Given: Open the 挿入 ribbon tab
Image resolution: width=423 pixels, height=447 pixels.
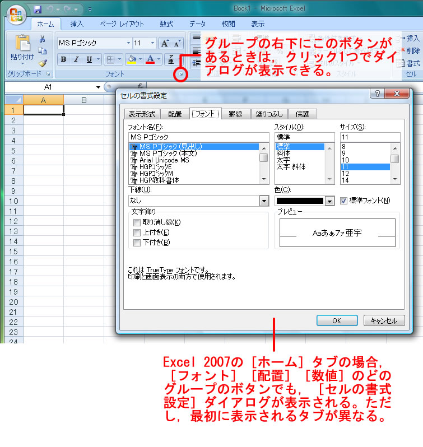Looking at the screenshot, I should (x=77, y=24).
